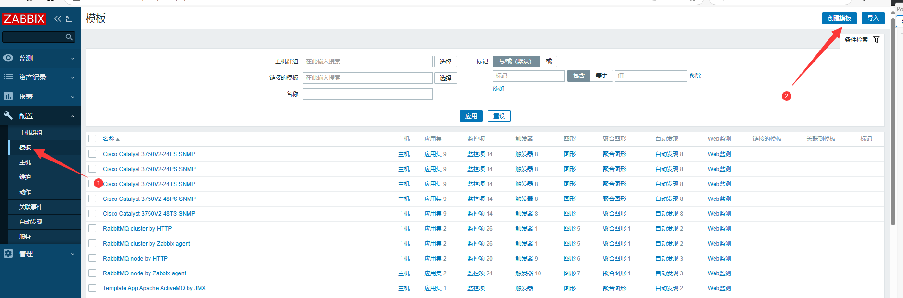Click 选择 next to 主机群组
This screenshot has width=903, height=298.
tap(446, 62)
